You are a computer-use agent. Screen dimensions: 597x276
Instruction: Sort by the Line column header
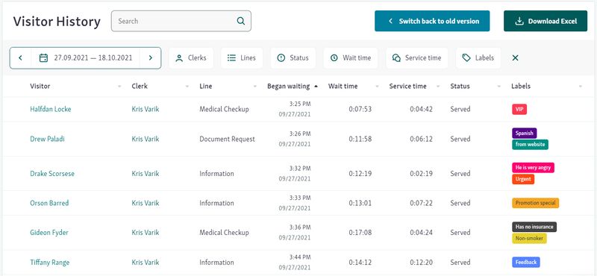(206, 86)
